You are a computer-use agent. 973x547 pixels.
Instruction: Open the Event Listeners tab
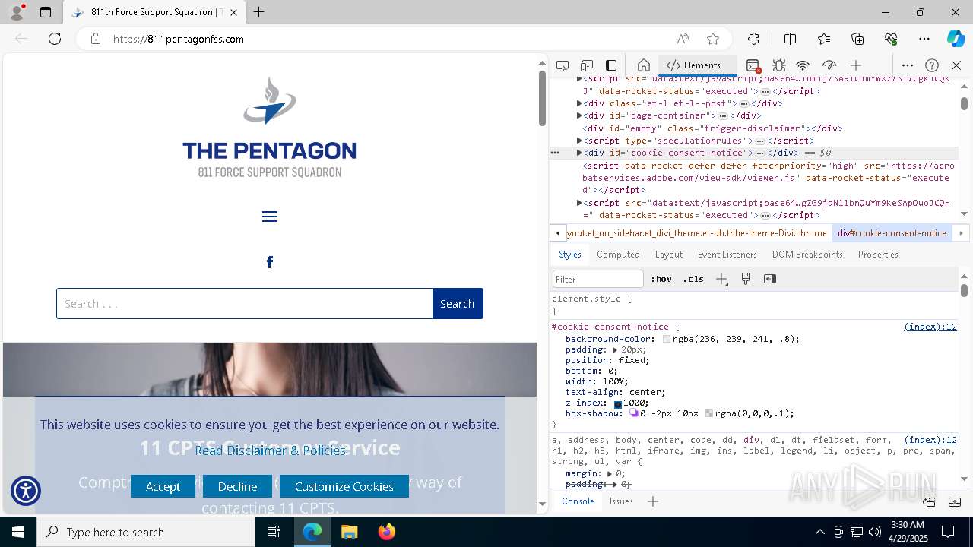pyautogui.click(x=727, y=255)
